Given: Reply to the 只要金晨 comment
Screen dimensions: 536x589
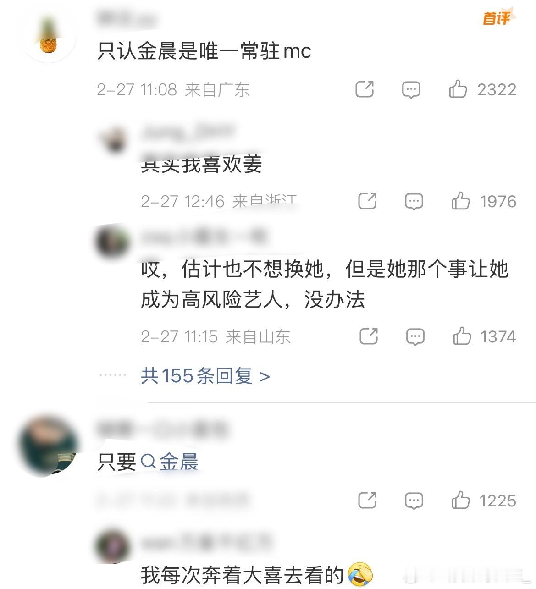Looking at the screenshot, I should pyautogui.click(x=414, y=501).
